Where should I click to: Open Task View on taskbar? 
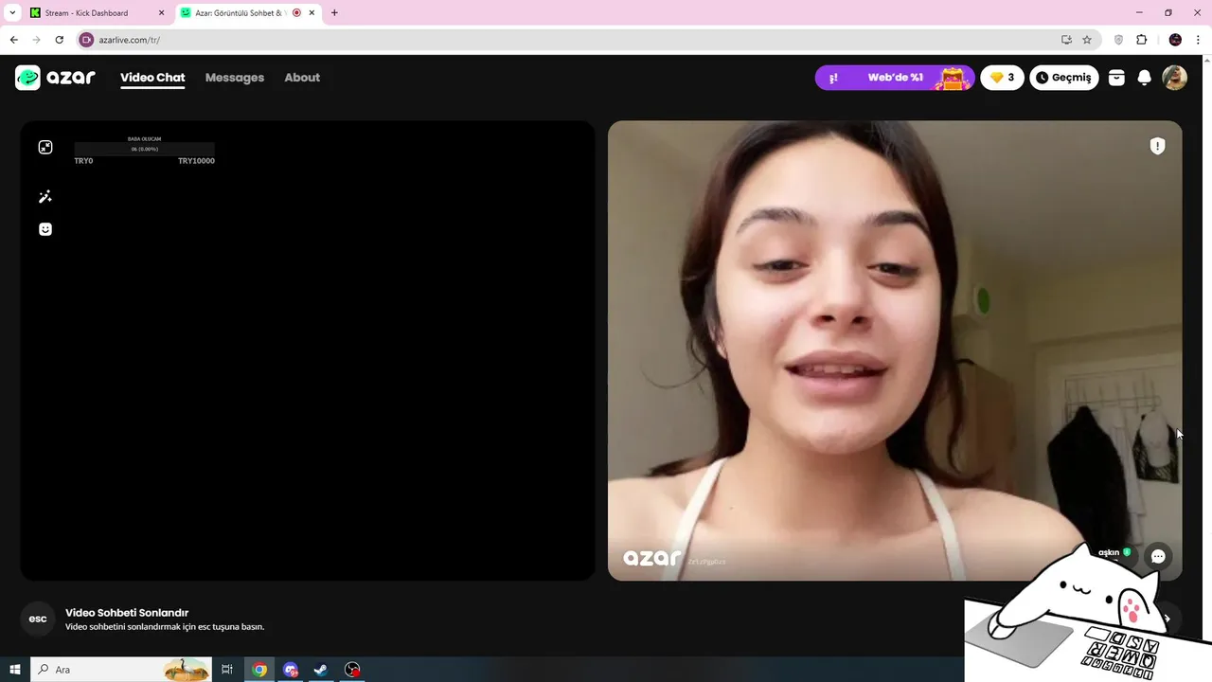[x=227, y=670]
